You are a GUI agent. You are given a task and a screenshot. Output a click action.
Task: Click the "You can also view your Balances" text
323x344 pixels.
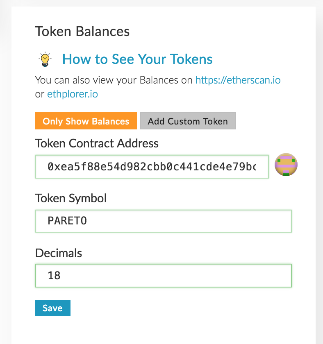point(114,80)
